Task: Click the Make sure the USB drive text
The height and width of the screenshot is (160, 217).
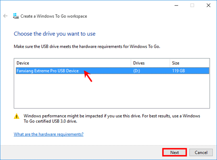Action: pyautogui.click(x=87, y=47)
